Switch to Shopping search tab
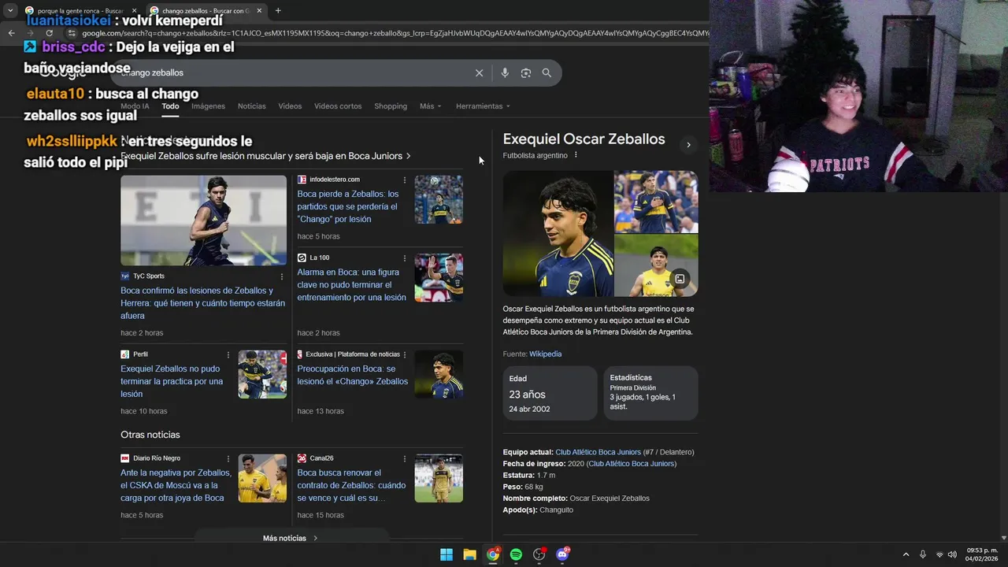Viewport: 1008px width, 567px height. click(x=391, y=106)
